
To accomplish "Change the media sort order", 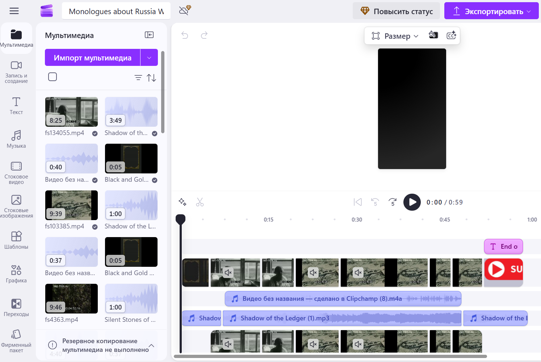I will 151,77.
